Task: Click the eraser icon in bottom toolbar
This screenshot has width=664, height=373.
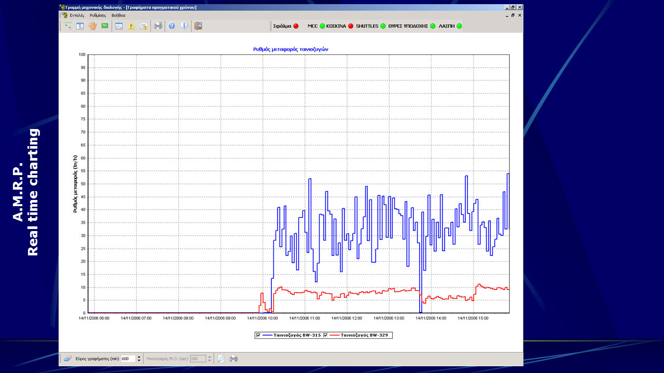Action: 67,358
